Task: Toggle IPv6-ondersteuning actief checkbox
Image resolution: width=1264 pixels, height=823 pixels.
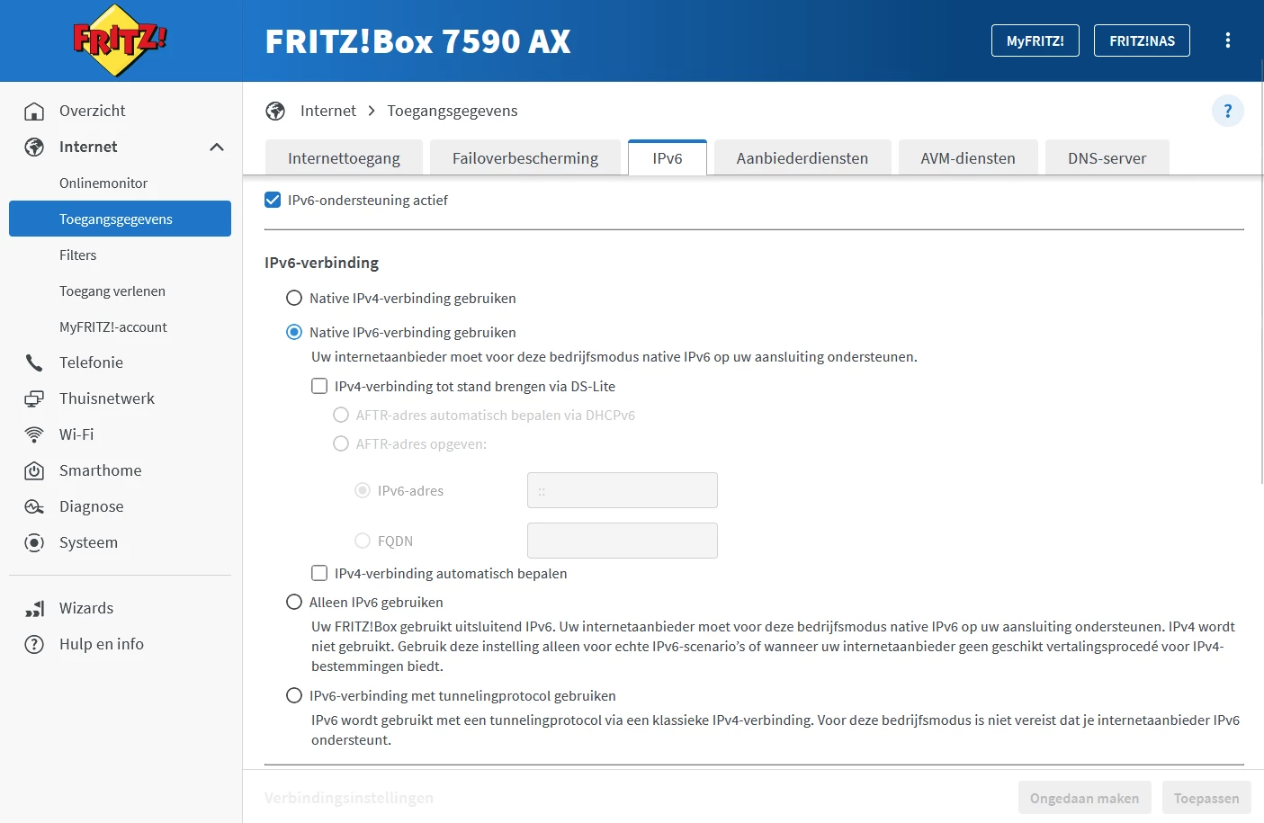Action: pyautogui.click(x=273, y=200)
